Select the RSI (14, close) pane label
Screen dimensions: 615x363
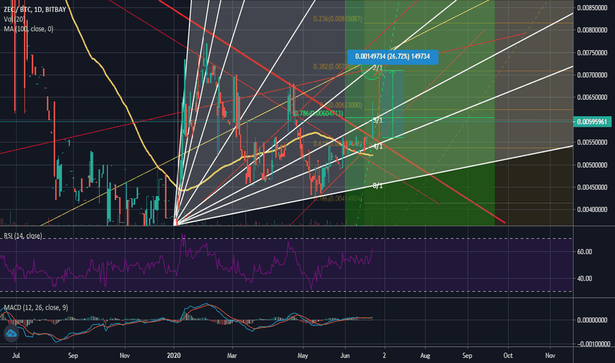[22, 236]
